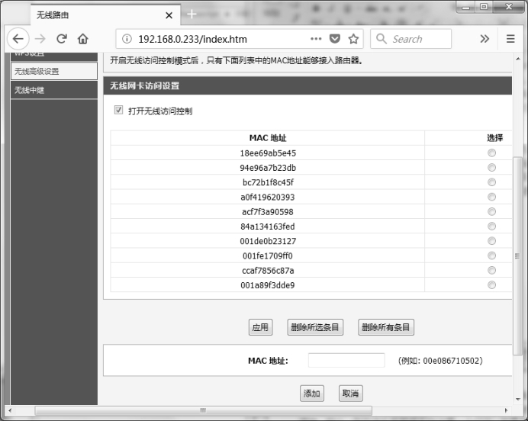This screenshot has height=421, width=528.
Task: Click the horizontal scrollbar thumb
Action: click(204, 410)
